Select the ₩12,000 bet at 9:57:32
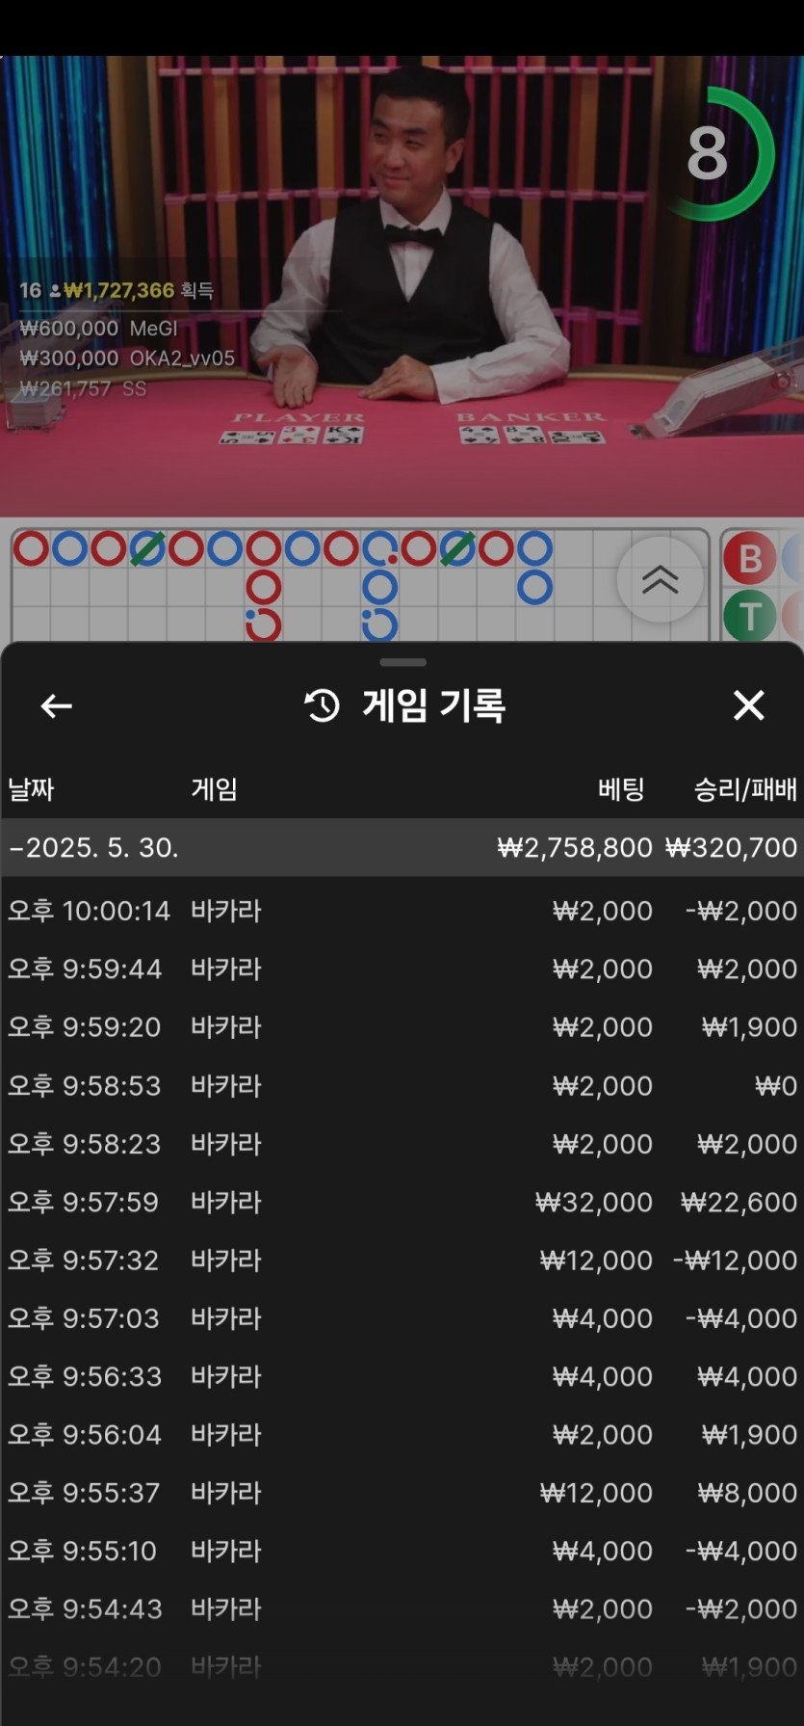 [x=596, y=1261]
